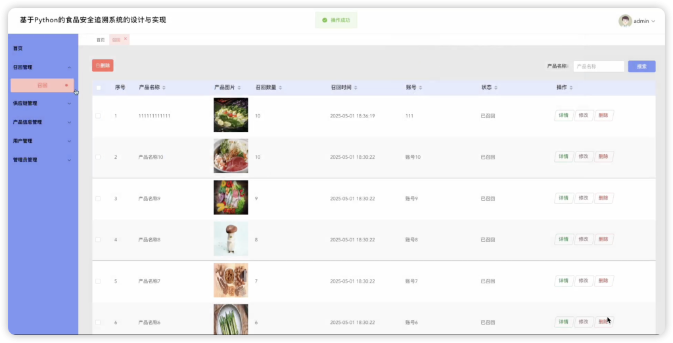
Task: Click 详情 for 产品名称6
Action: [x=564, y=322]
